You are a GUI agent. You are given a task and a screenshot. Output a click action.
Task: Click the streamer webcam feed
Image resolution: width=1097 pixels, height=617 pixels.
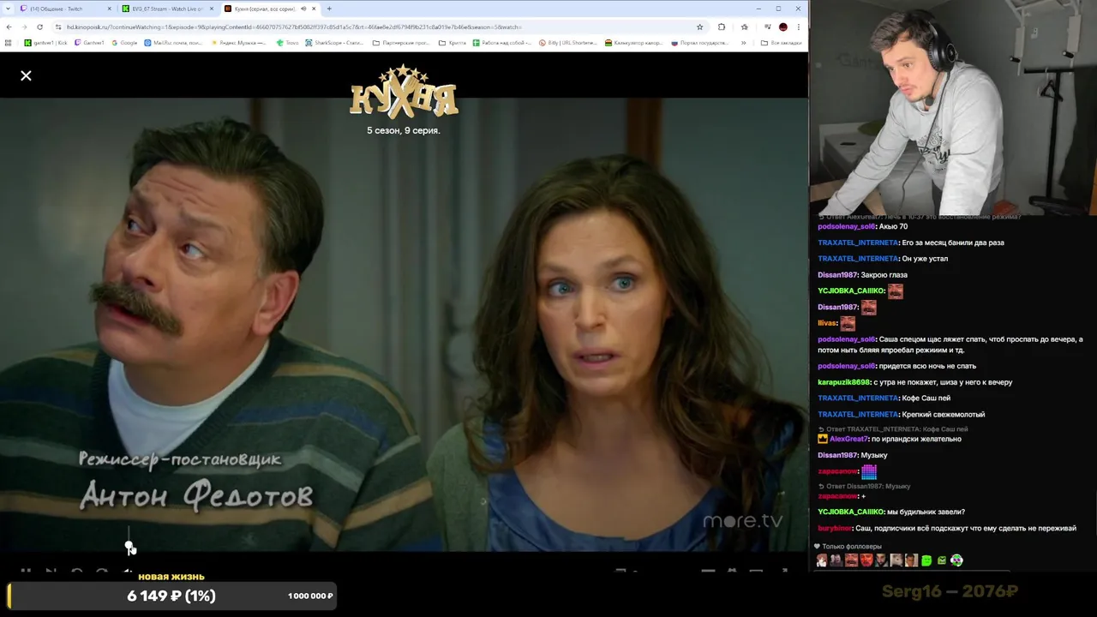[953, 107]
